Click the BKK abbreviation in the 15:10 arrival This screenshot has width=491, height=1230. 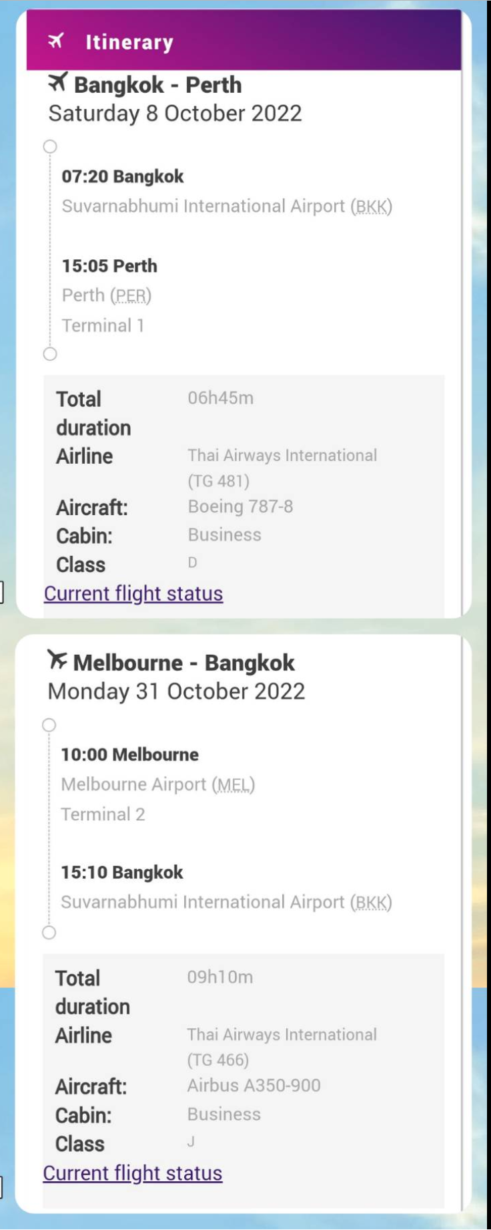[372, 903]
